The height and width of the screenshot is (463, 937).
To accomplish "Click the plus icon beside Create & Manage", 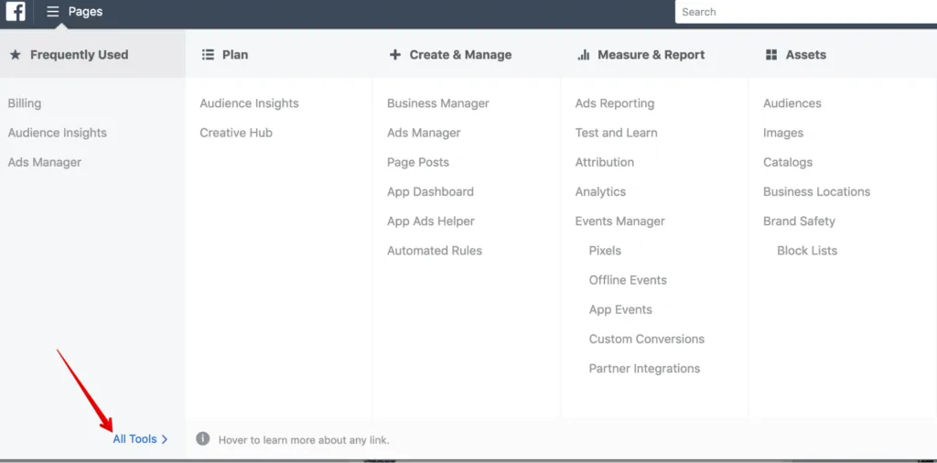I will pyautogui.click(x=395, y=55).
